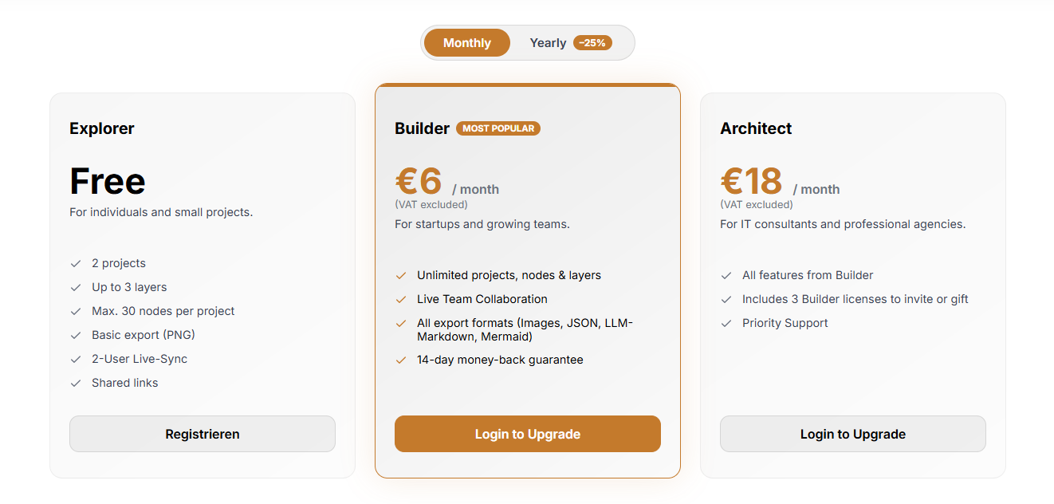The height and width of the screenshot is (504, 1054).
Task: Click the check icon next to "All features from Builder"
Action: coord(726,274)
